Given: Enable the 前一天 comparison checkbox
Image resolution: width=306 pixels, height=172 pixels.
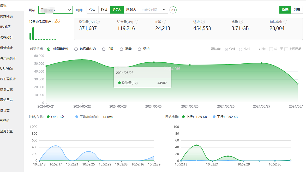Looking at the screenshot, I should (271, 49).
